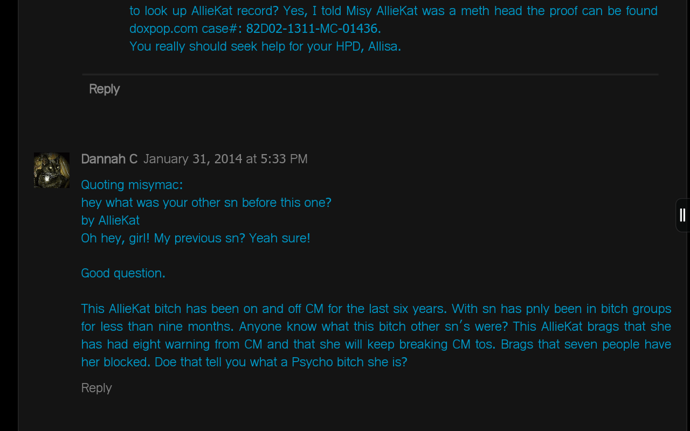
Task: Click the 'Good question.' sentence
Action: tap(123, 273)
